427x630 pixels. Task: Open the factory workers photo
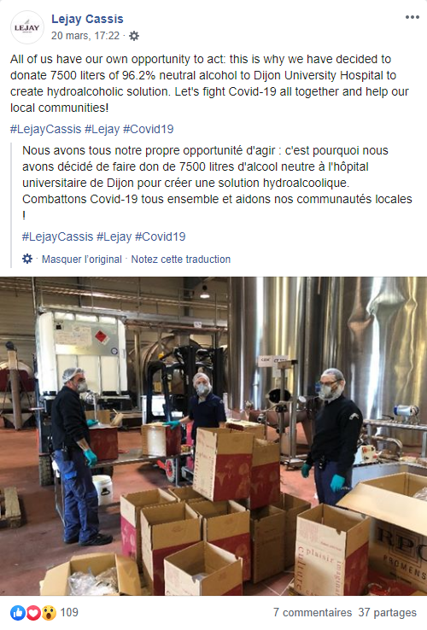(213, 436)
